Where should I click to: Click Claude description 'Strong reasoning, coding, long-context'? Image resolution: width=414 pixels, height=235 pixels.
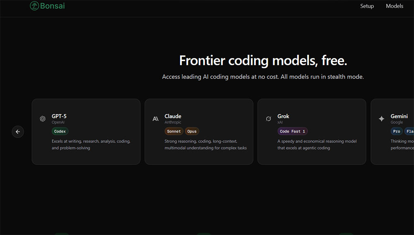pos(206,145)
